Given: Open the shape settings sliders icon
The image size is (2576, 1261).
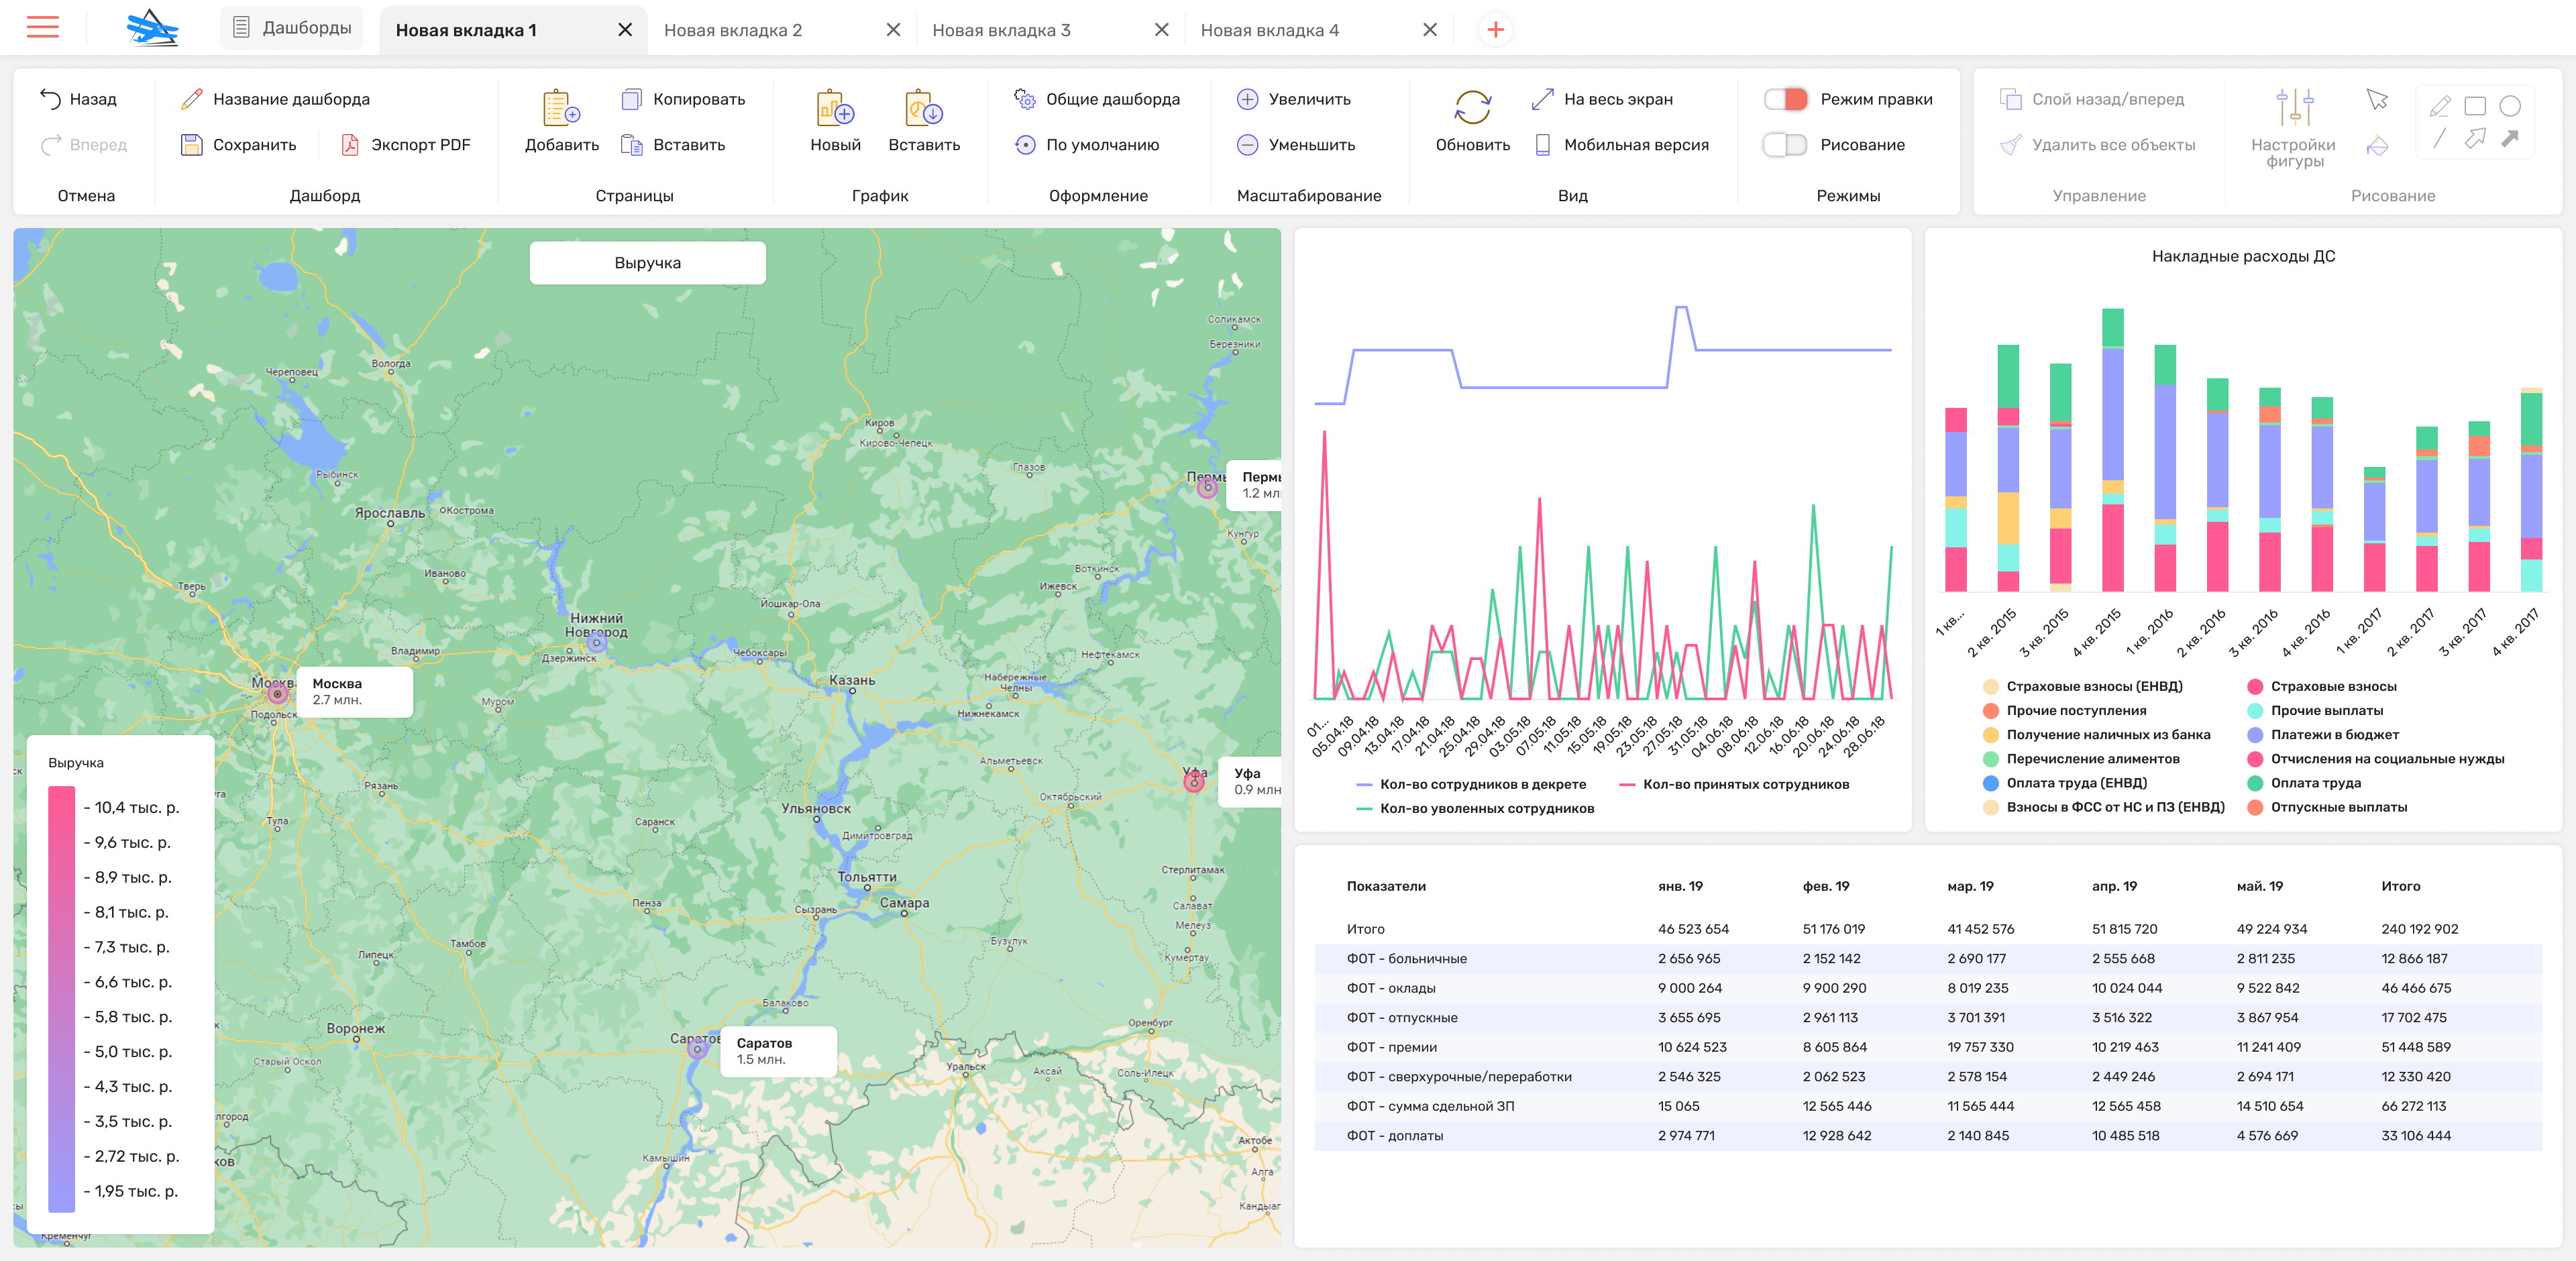Looking at the screenshot, I should 2294,108.
